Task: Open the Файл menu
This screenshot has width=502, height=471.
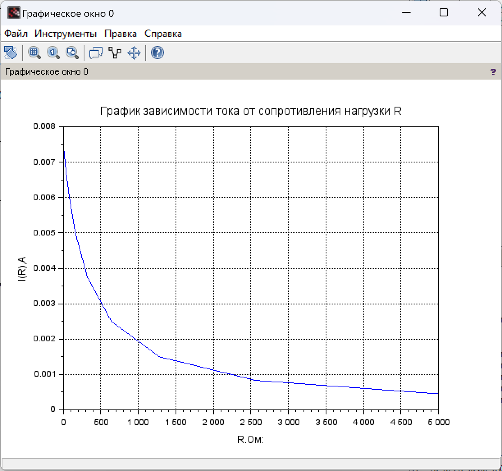Action: 16,34
